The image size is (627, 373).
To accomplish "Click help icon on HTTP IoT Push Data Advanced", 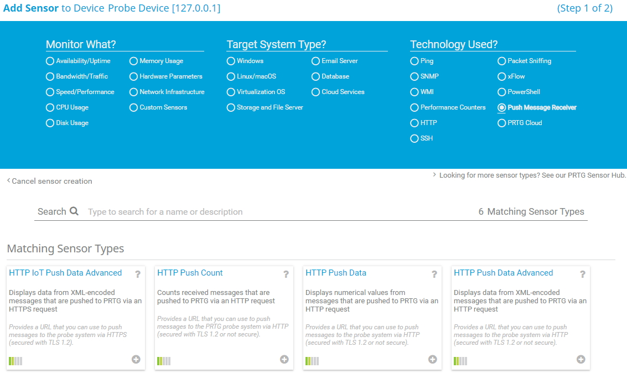I will pos(138,274).
